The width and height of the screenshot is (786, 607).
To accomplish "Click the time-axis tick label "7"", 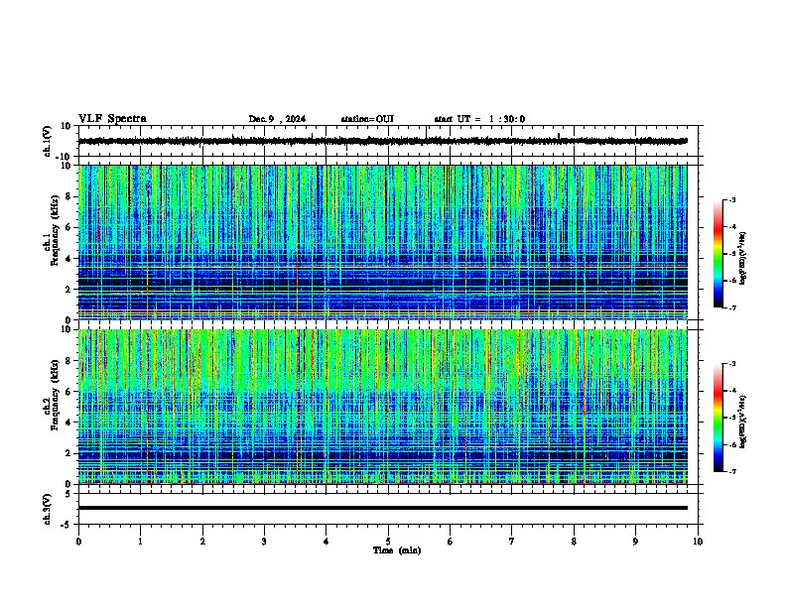I will 512,542.
